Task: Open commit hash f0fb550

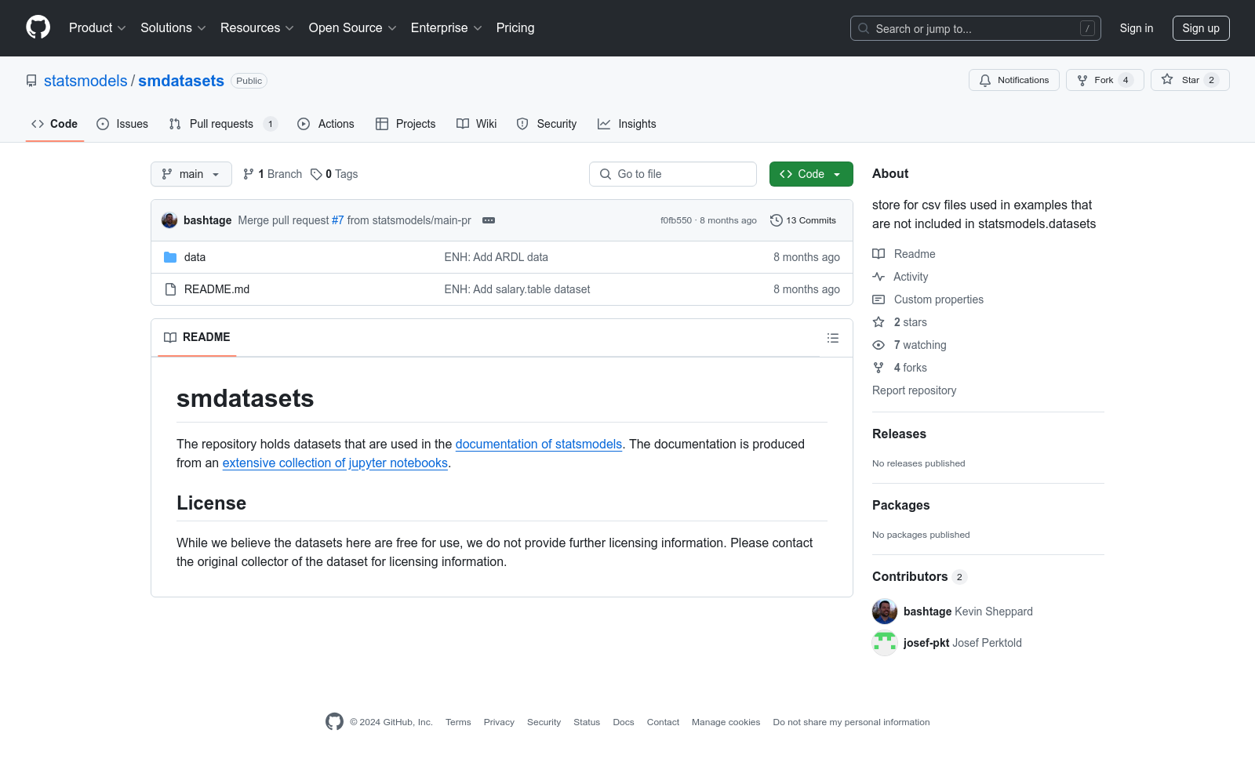Action: (x=676, y=220)
